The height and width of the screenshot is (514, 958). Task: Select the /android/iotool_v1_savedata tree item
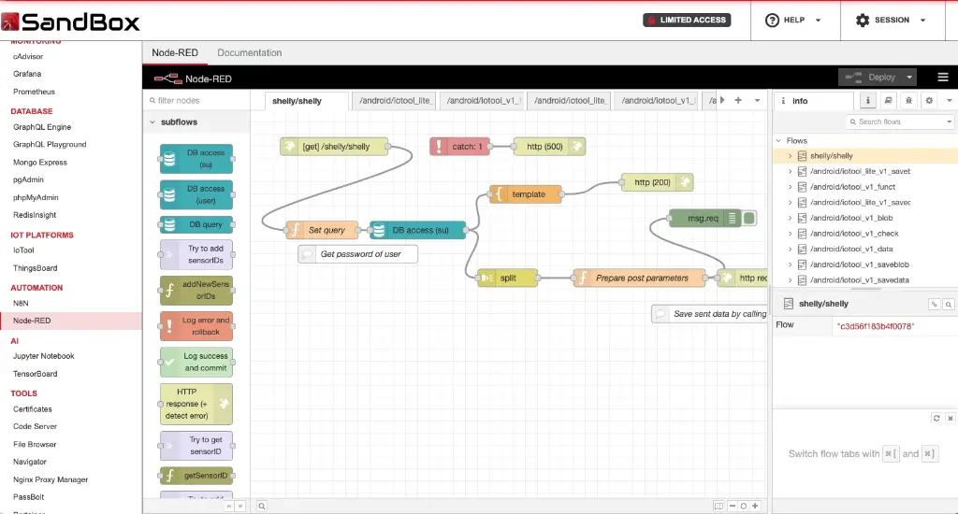click(x=859, y=280)
